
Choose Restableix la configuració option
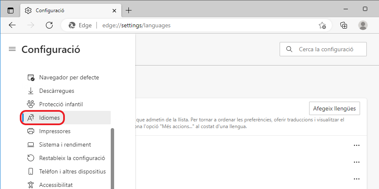tap(72, 158)
